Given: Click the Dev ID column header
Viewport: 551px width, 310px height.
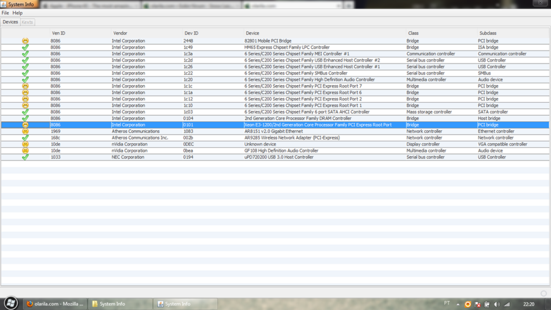Looking at the screenshot, I should [x=191, y=33].
